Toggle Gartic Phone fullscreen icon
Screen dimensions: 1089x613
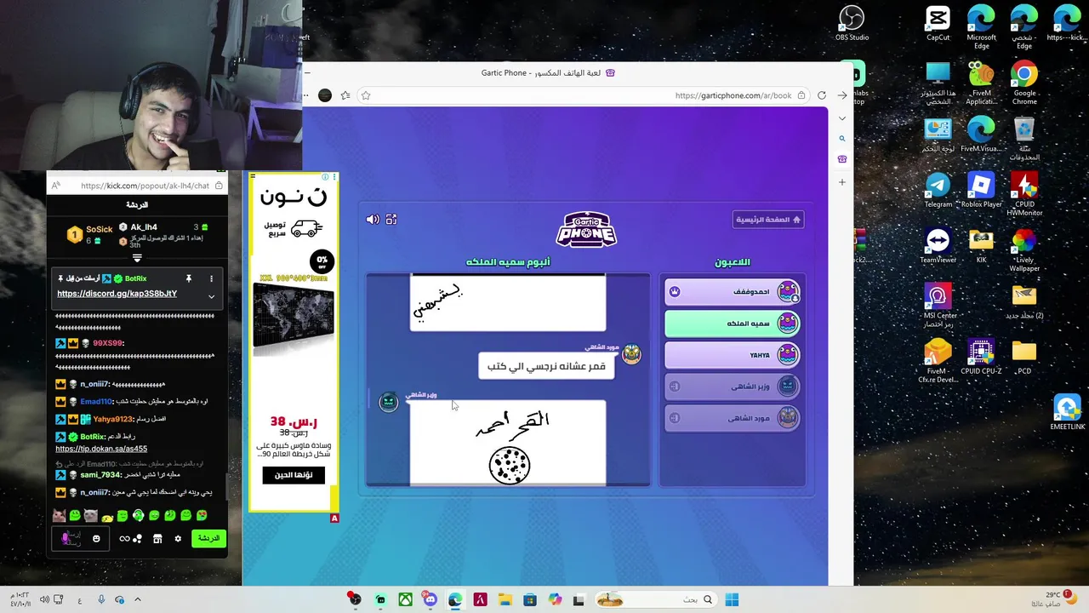click(391, 220)
